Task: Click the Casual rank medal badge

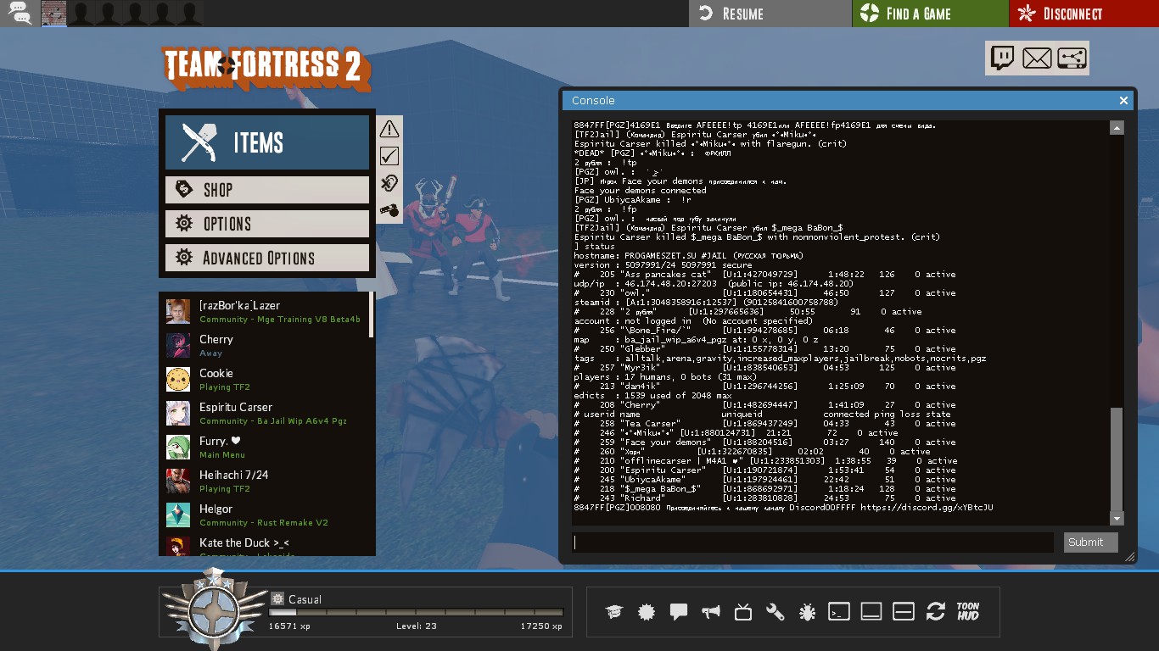Action: (213, 609)
